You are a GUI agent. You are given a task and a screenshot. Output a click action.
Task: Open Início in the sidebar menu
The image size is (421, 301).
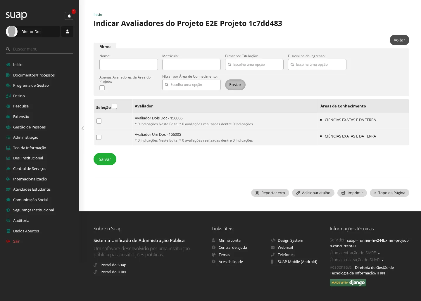tap(18, 65)
